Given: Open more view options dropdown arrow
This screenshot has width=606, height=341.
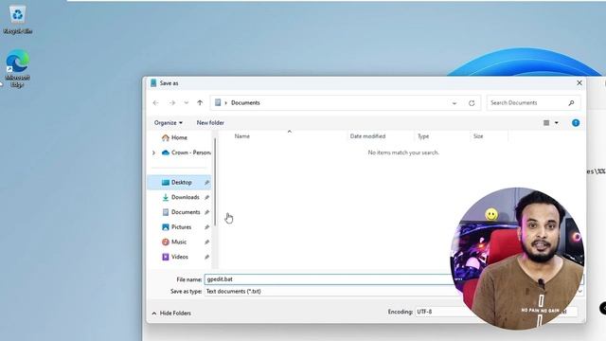Looking at the screenshot, I should coord(557,123).
